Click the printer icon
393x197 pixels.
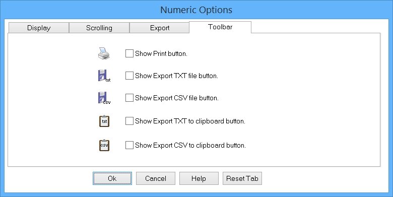104,53
